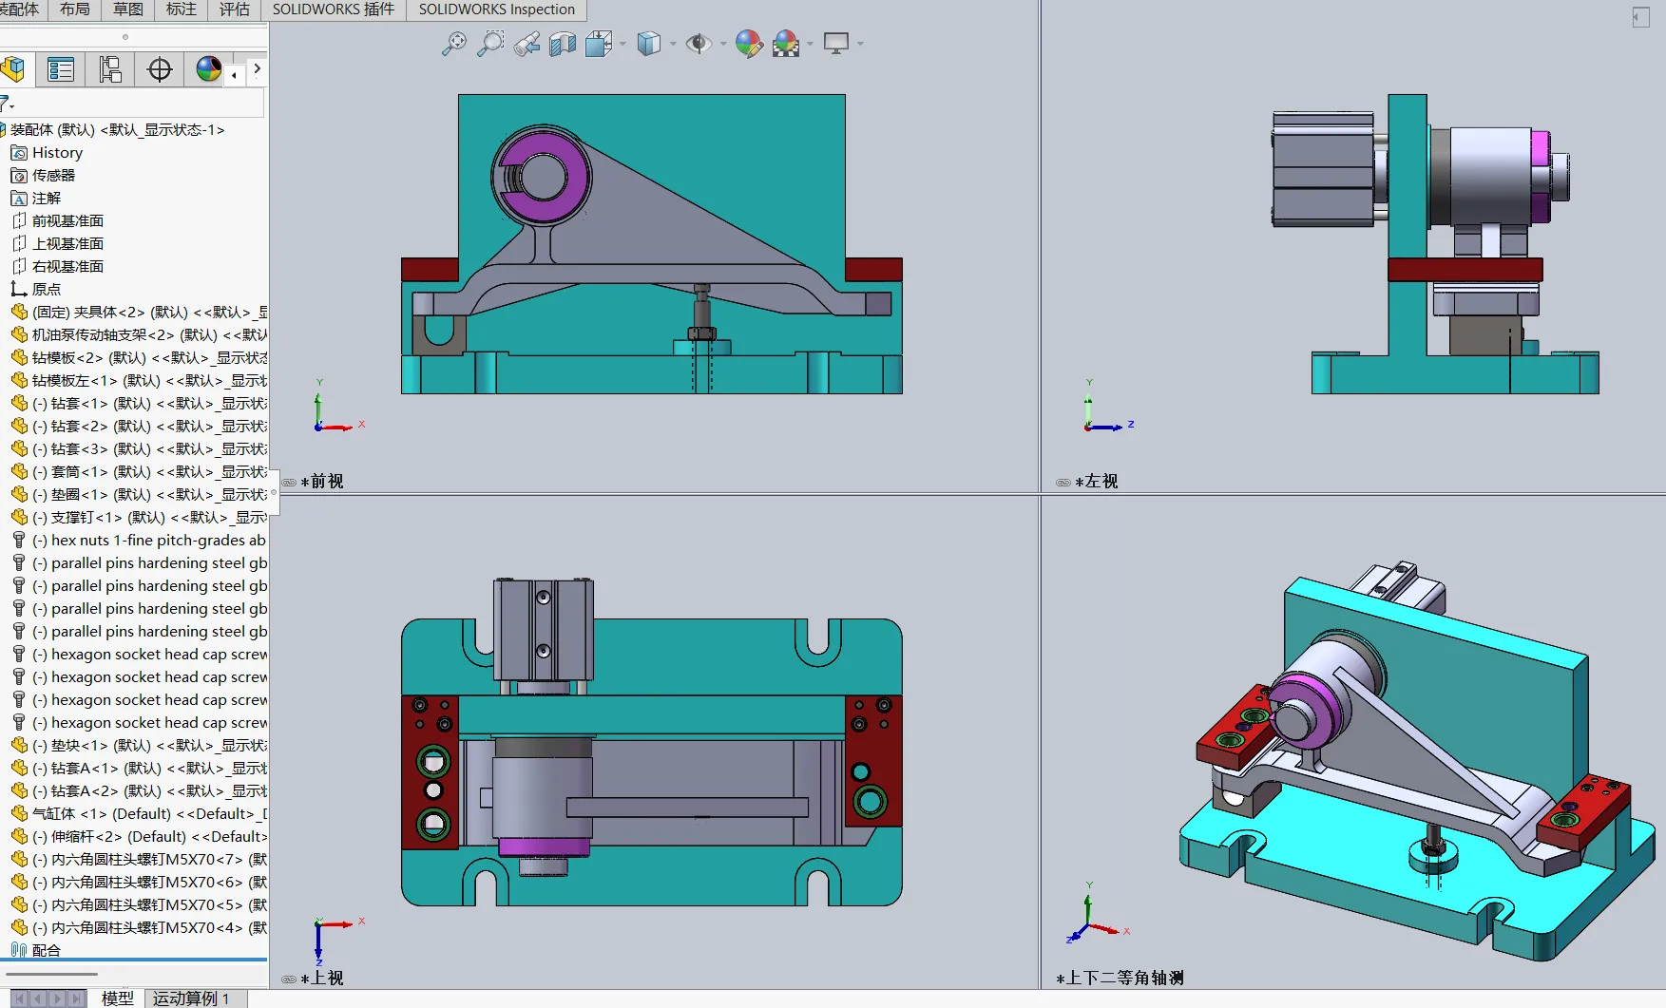This screenshot has height=1008, width=1666.
Task: Click the Edit Appearance color ball icon
Action: [749, 44]
